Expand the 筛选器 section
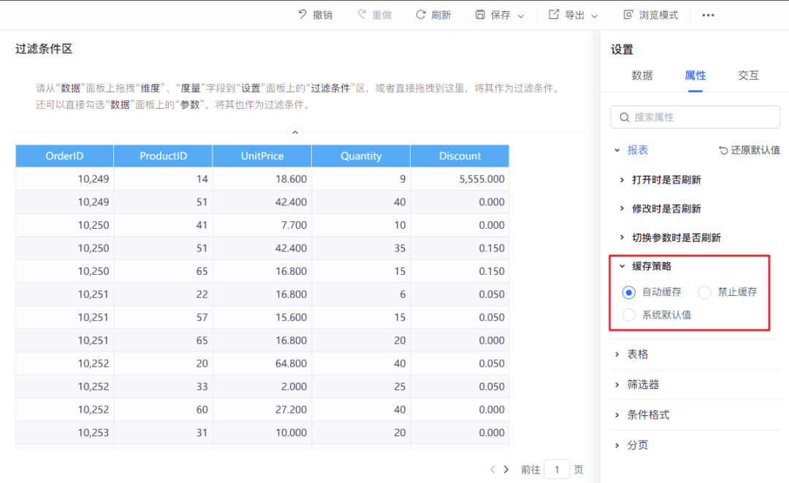The height and width of the screenshot is (483, 789). click(x=617, y=385)
